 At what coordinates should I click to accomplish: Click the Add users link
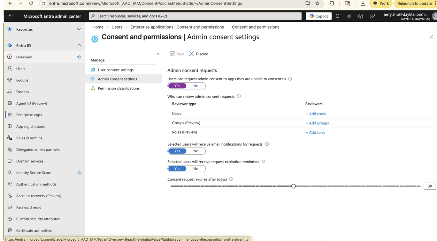(x=316, y=114)
